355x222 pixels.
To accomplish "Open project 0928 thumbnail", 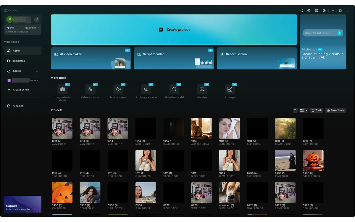I will [201, 193].
